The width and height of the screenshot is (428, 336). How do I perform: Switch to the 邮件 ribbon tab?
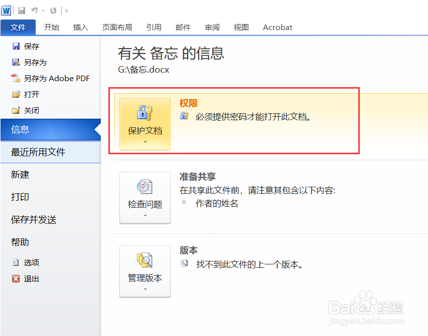point(183,27)
